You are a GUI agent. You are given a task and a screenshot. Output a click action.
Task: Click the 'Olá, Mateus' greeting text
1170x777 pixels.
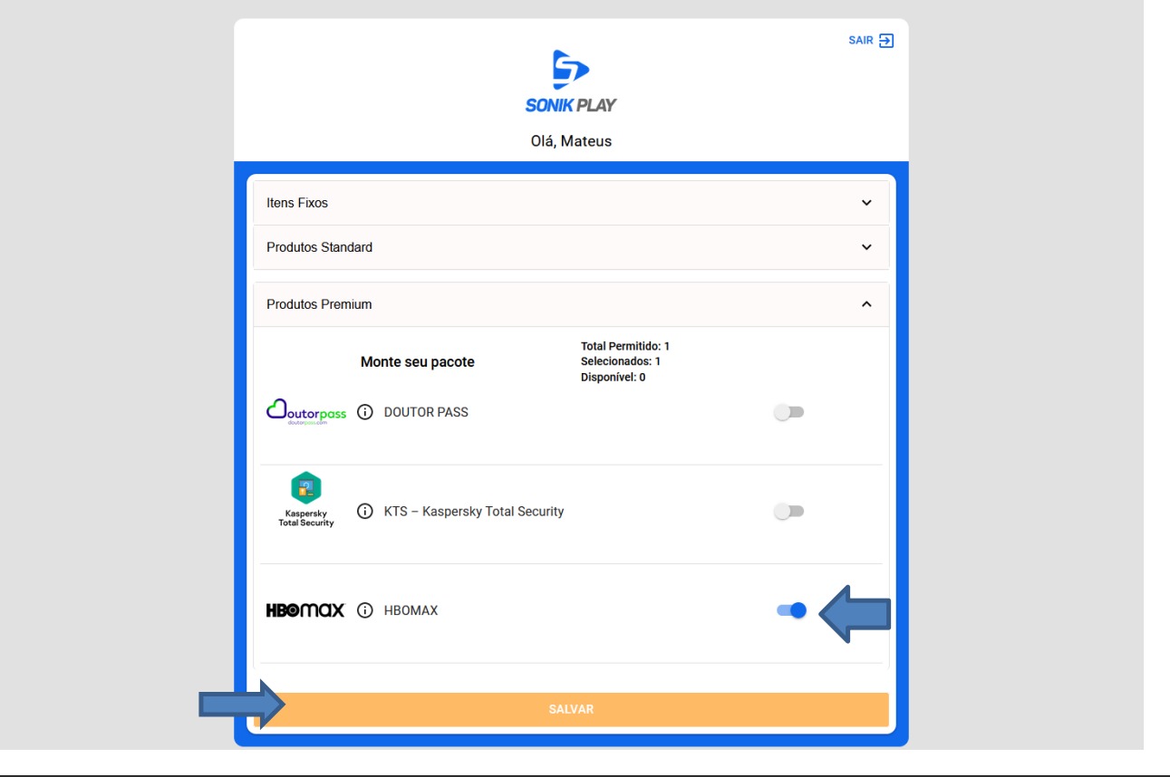click(x=571, y=141)
